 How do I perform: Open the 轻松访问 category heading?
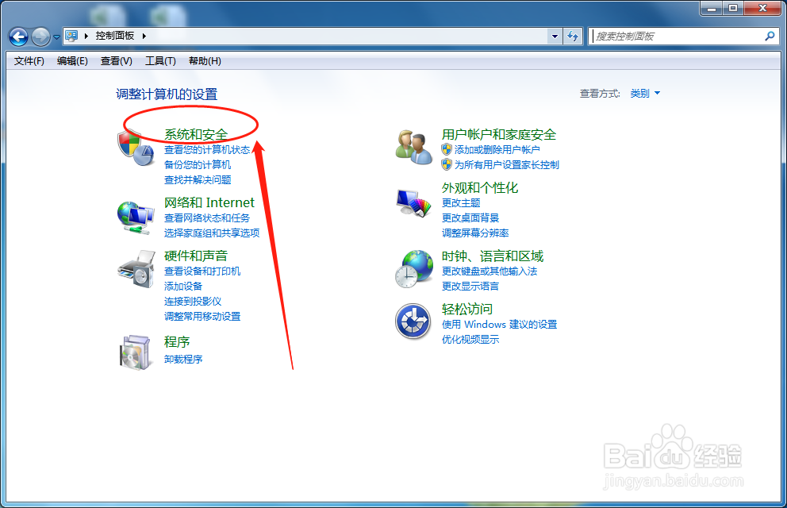[467, 309]
